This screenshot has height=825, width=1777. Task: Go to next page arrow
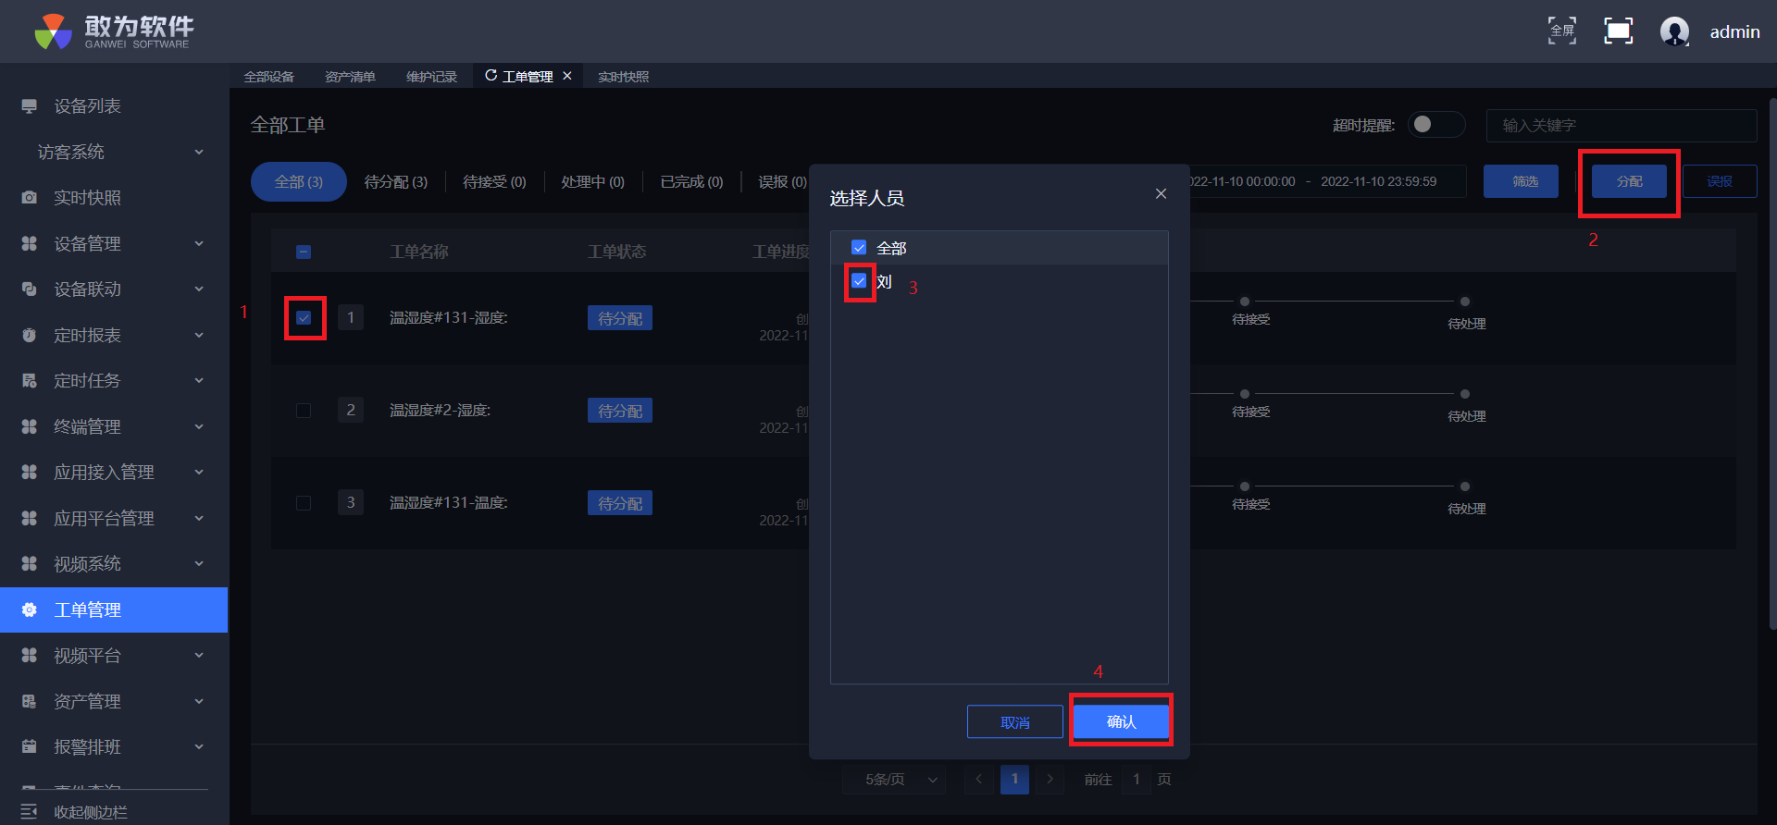click(1050, 780)
